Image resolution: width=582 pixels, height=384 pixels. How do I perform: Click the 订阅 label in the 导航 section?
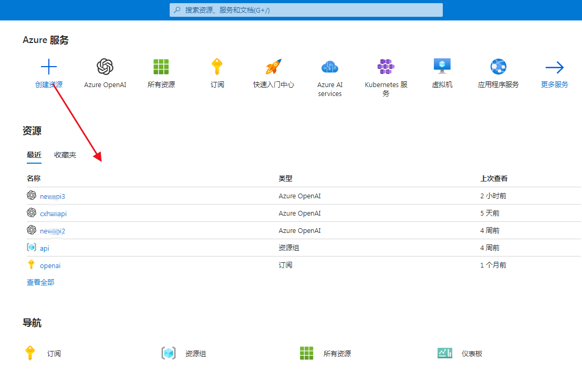point(54,354)
